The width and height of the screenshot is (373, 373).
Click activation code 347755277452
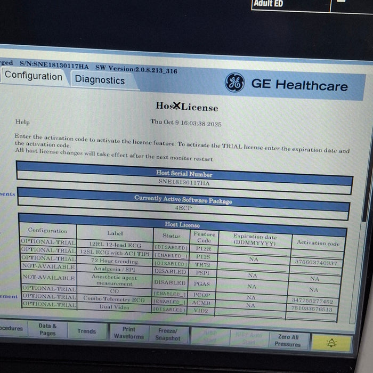pos(312,301)
